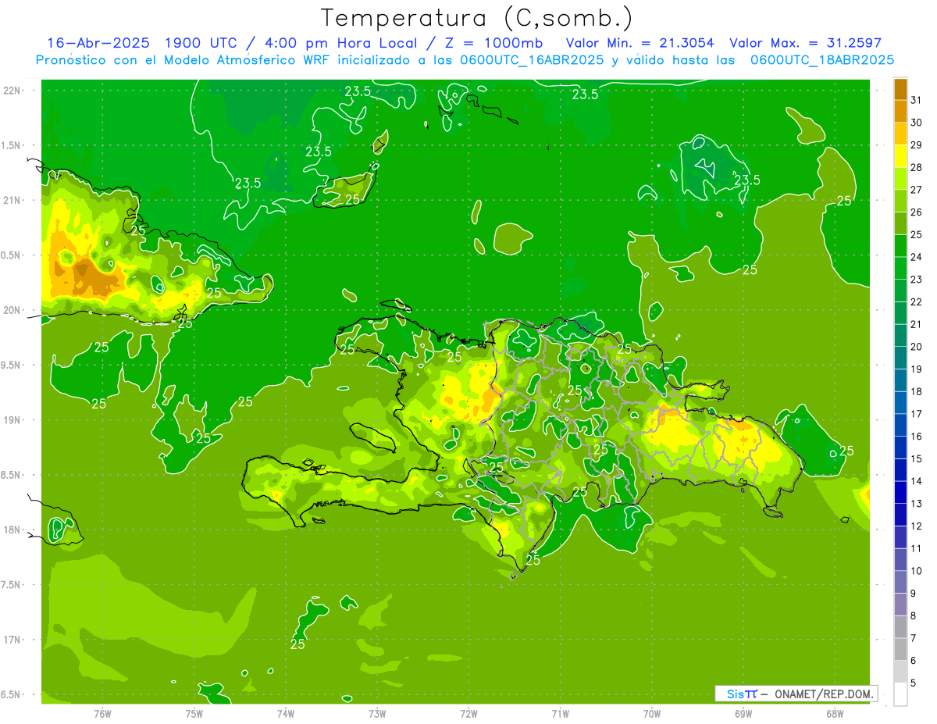Click the '5' label on the color scale

[x=914, y=683]
